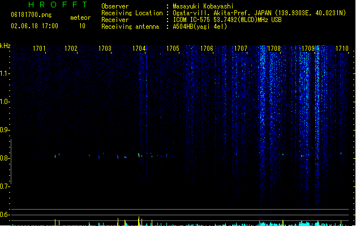Viewport: 356px width, 226px height.
Task: Click the 1704 time marker
Action: pyautogui.click(x=139, y=49)
